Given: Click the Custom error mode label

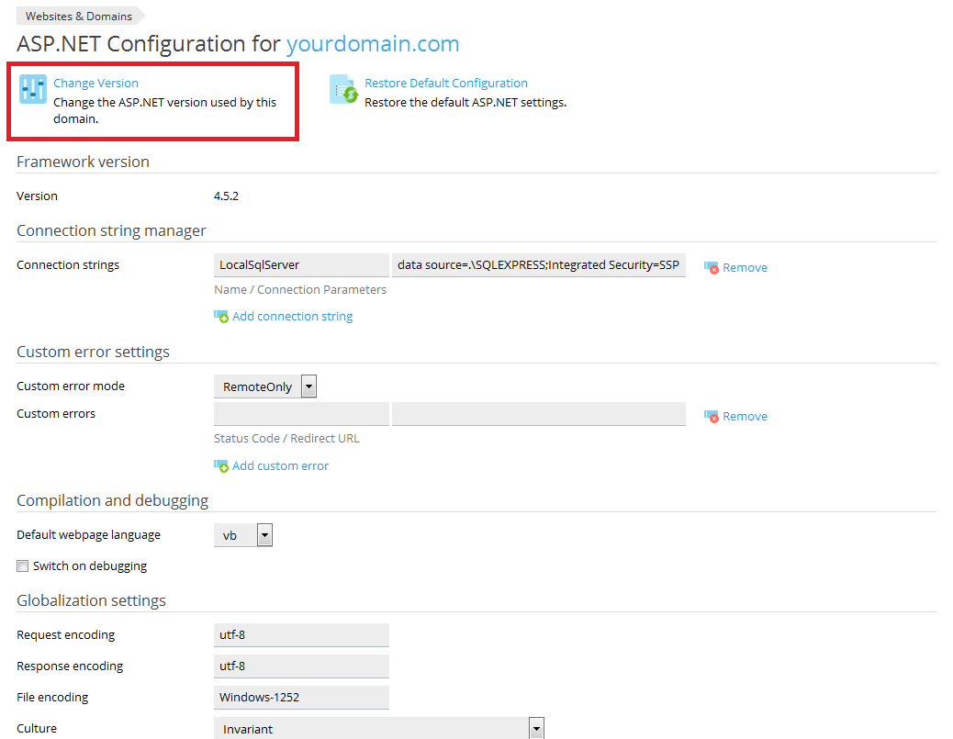Looking at the screenshot, I should [x=71, y=386].
